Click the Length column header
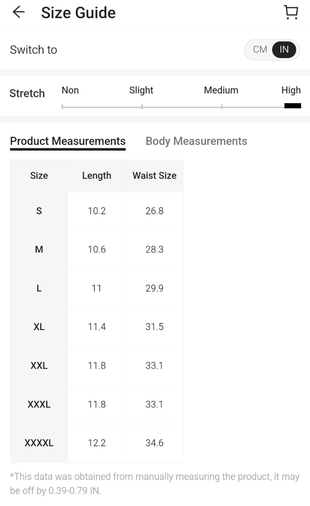 [x=96, y=176]
